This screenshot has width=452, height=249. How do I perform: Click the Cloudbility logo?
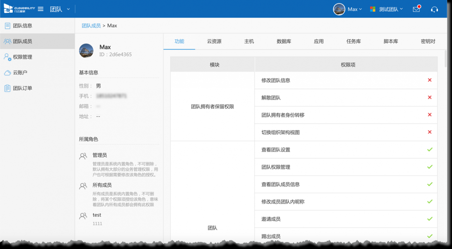tap(19, 9)
